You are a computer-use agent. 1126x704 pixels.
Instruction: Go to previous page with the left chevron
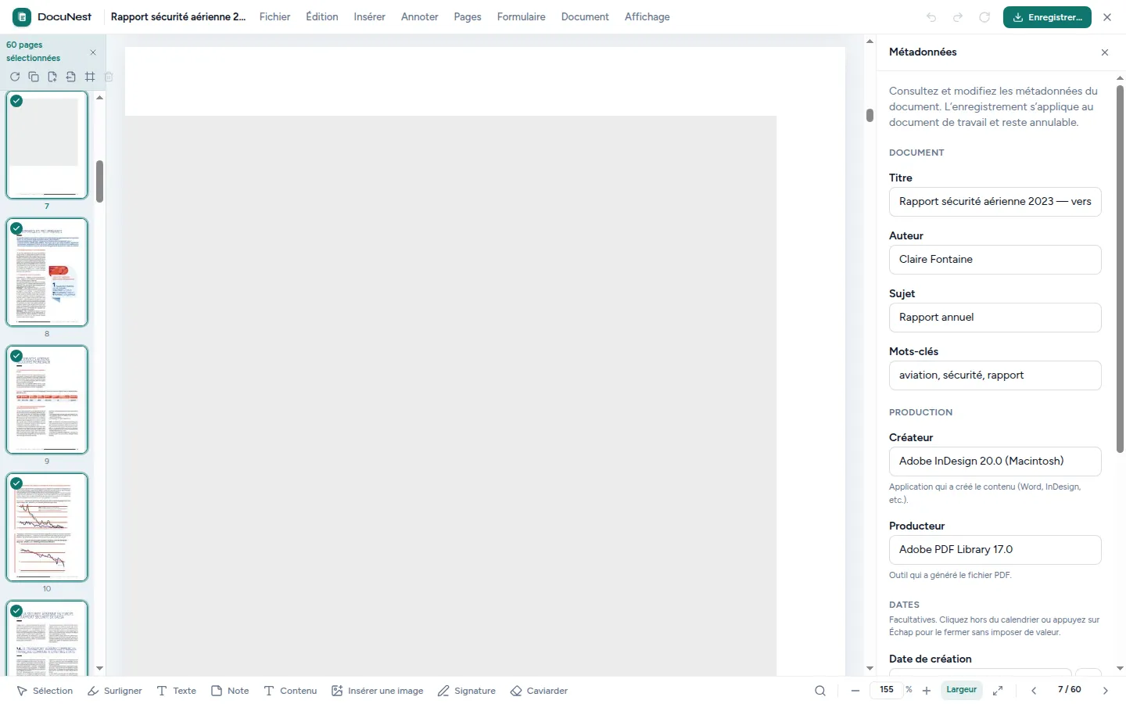pyautogui.click(x=1034, y=691)
